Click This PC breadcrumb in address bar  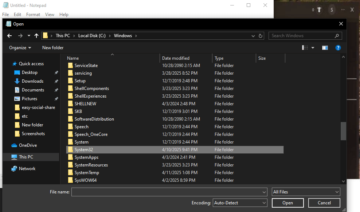(x=63, y=36)
